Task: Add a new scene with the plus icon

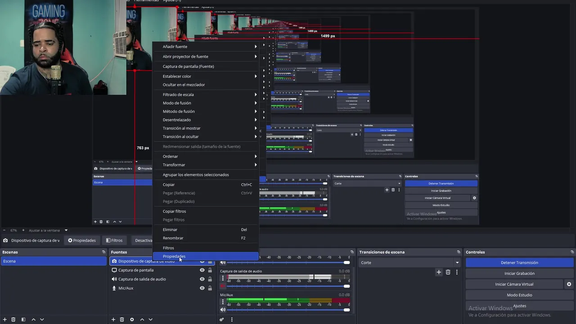Action: tap(4, 319)
